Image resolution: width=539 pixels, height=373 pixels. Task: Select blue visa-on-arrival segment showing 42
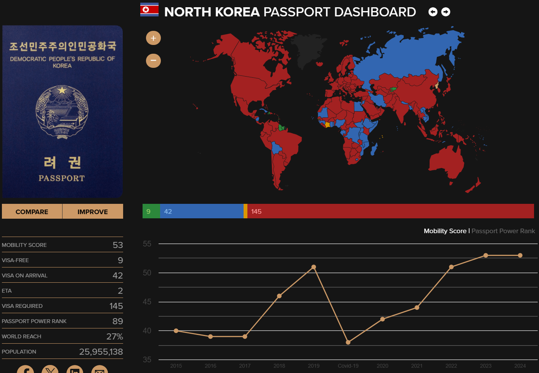pos(201,211)
